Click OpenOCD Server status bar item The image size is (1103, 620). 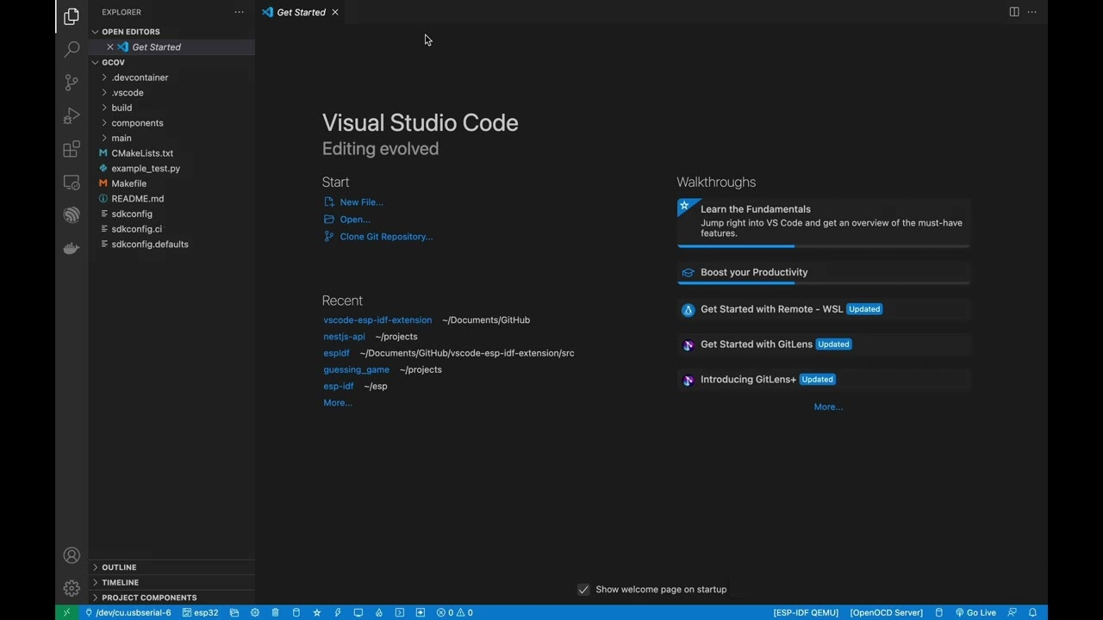(x=886, y=612)
